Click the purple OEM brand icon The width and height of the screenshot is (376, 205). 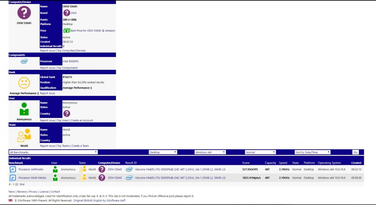66,13
